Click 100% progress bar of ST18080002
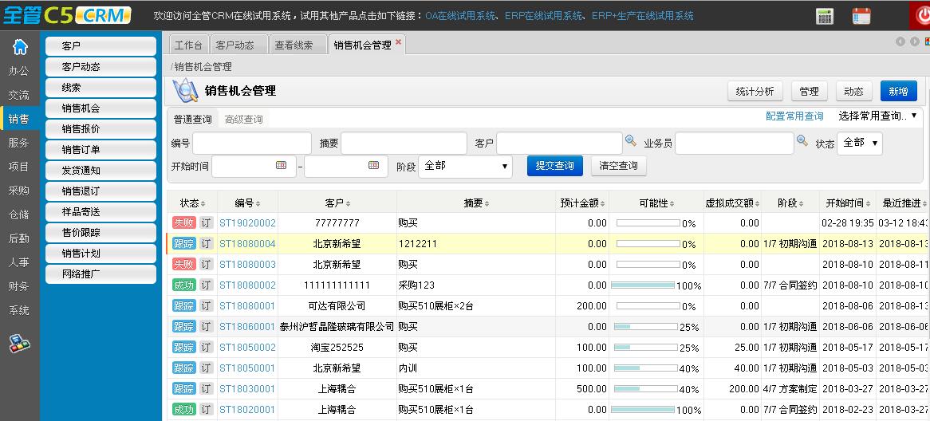Image resolution: width=930 pixels, height=421 pixels. pos(643,285)
